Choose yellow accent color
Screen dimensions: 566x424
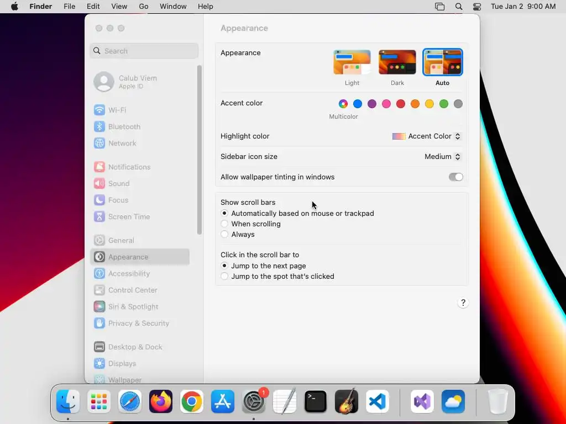[429, 104]
